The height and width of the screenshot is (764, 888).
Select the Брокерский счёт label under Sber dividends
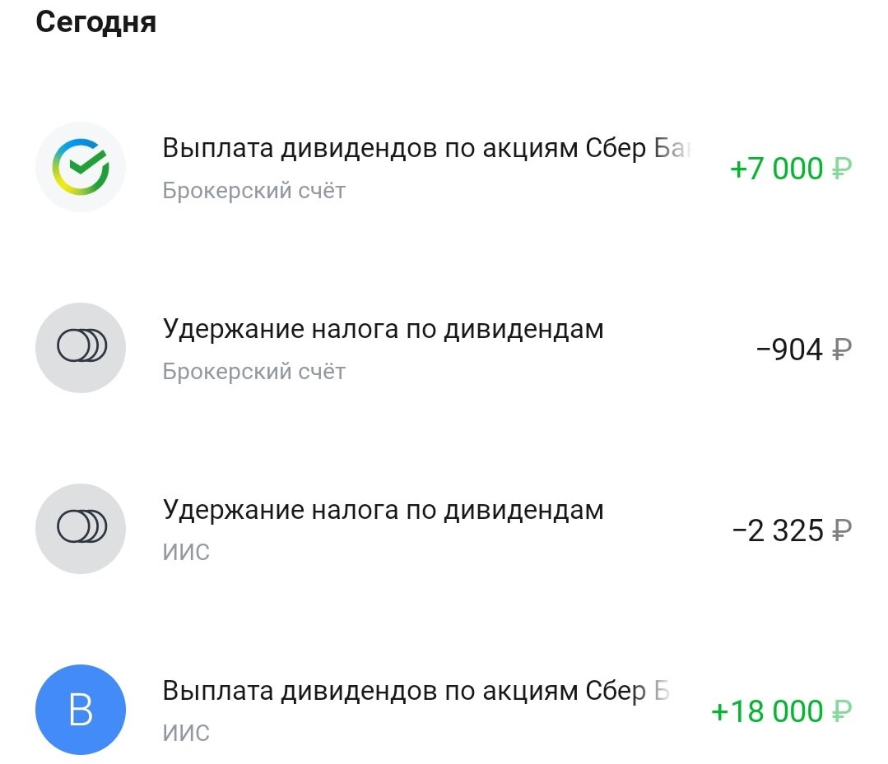[253, 191]
